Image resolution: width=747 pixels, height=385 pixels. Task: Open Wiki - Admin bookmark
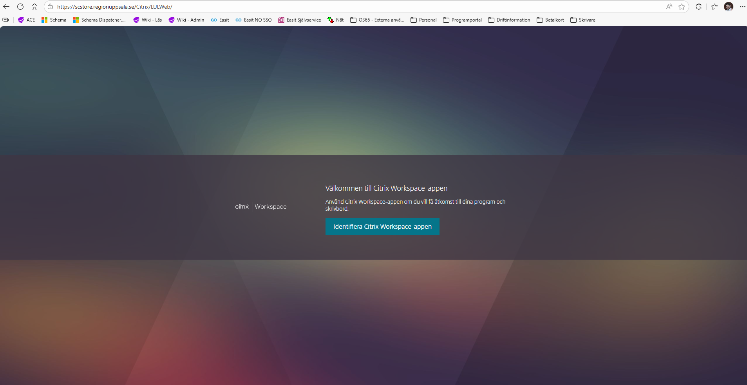[x=186, y=20]
